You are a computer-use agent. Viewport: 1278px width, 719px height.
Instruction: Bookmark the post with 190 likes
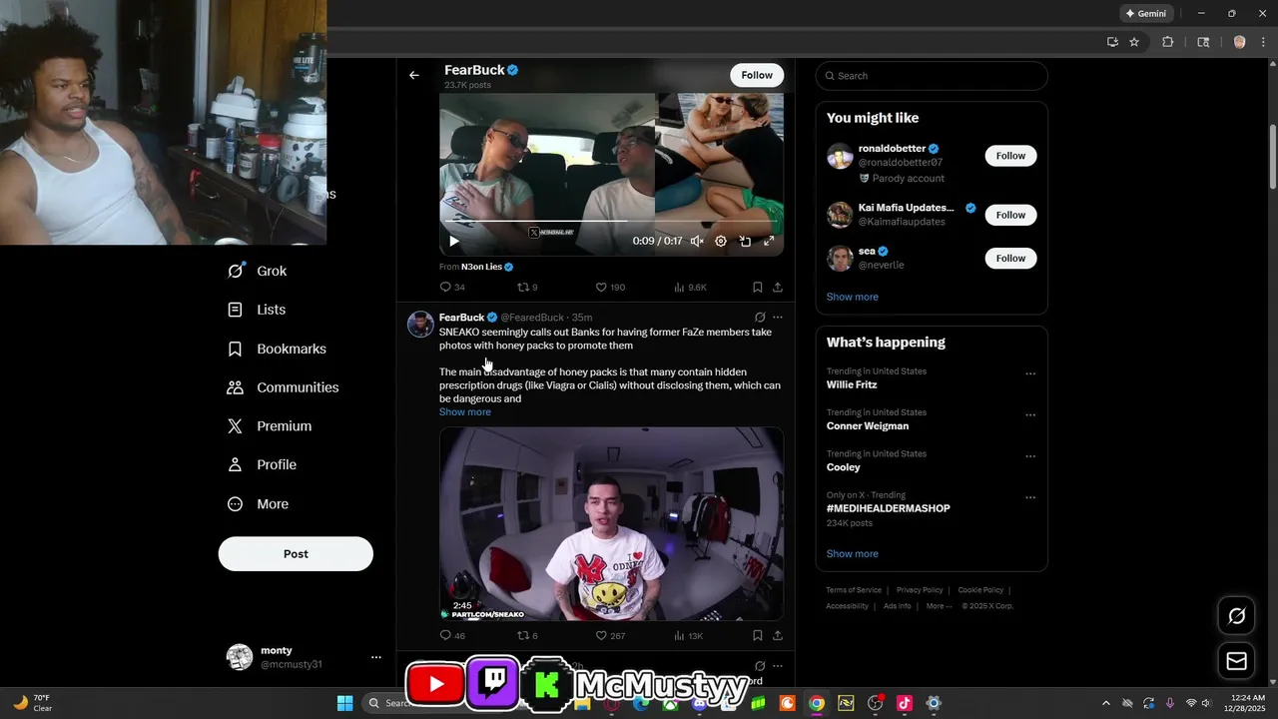click(x=758, y=287)
